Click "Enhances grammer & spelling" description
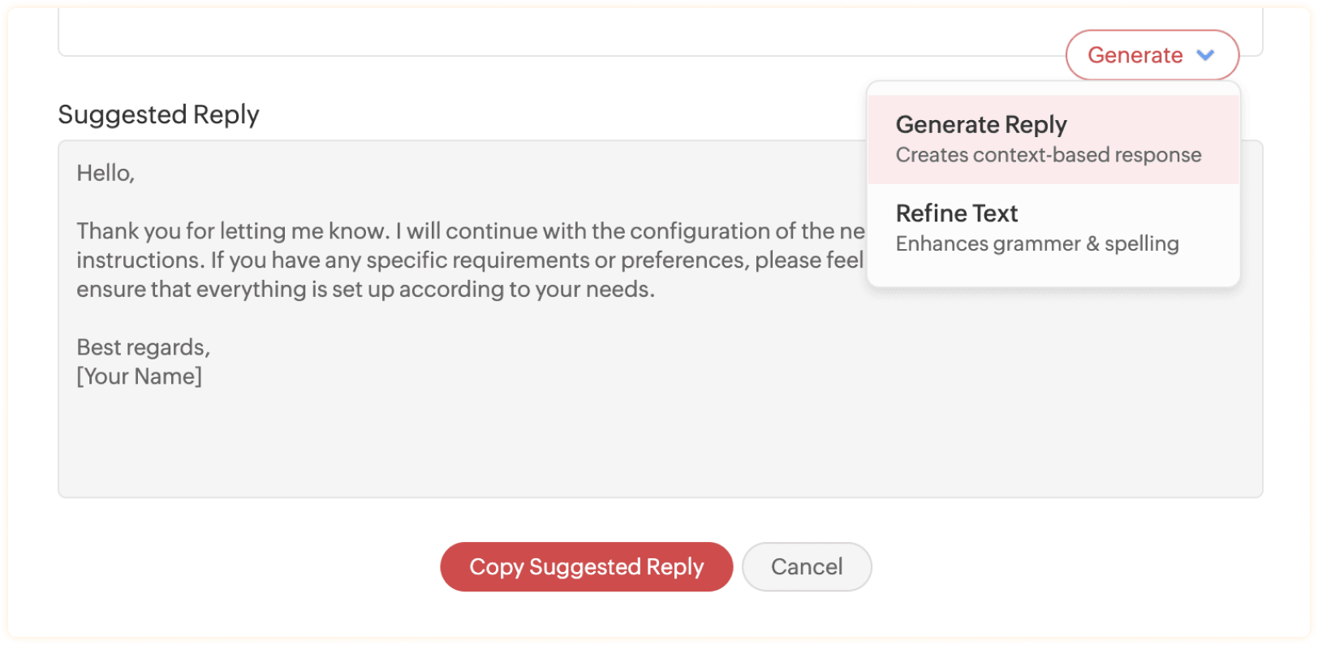This screenshot has height=645, width=1318. 1036,243
